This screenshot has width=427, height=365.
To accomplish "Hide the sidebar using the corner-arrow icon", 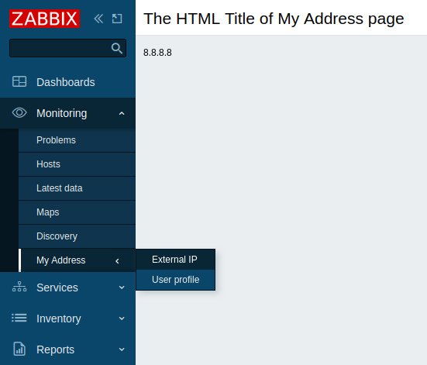I will pyautogui.click(x=117, y=19).
